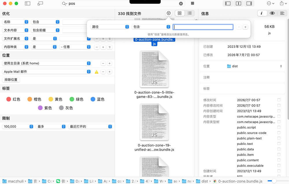Focus the path filter text field
The width and height of the screenshot is (289, 184).
pyautogui.click(x=203, y=27)
